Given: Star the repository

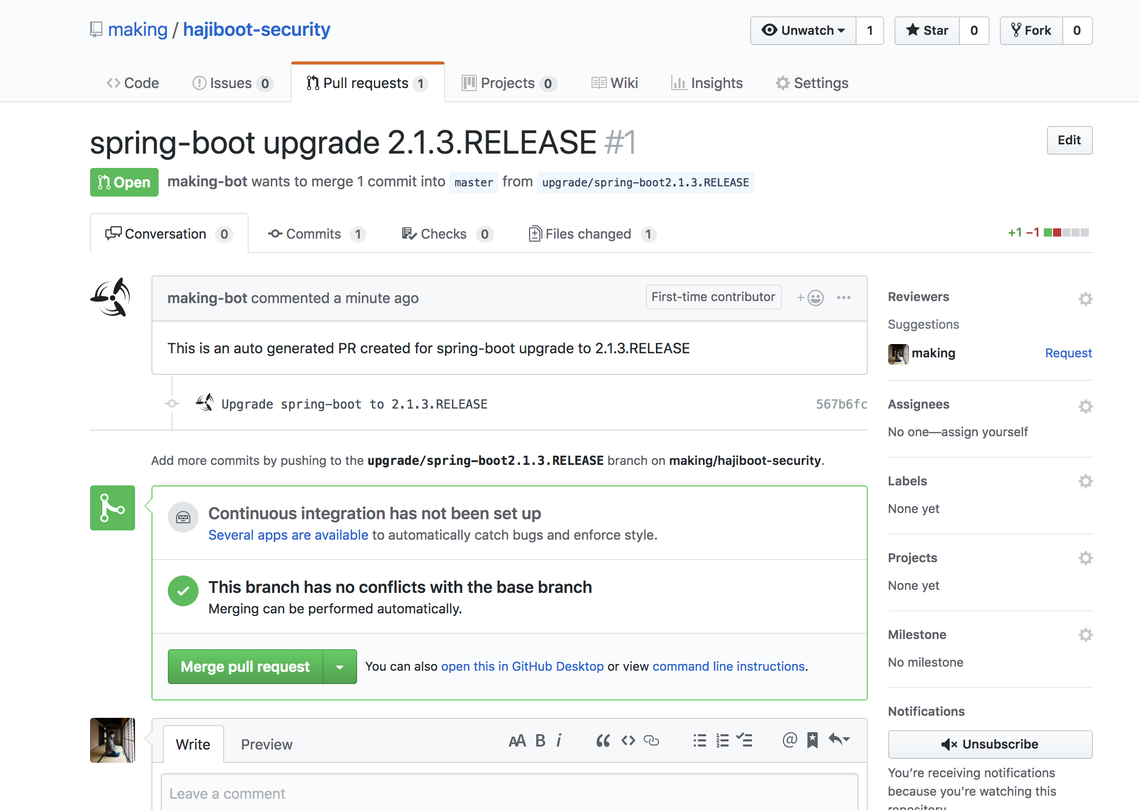Looking at the screenshot, I should 927,31.
